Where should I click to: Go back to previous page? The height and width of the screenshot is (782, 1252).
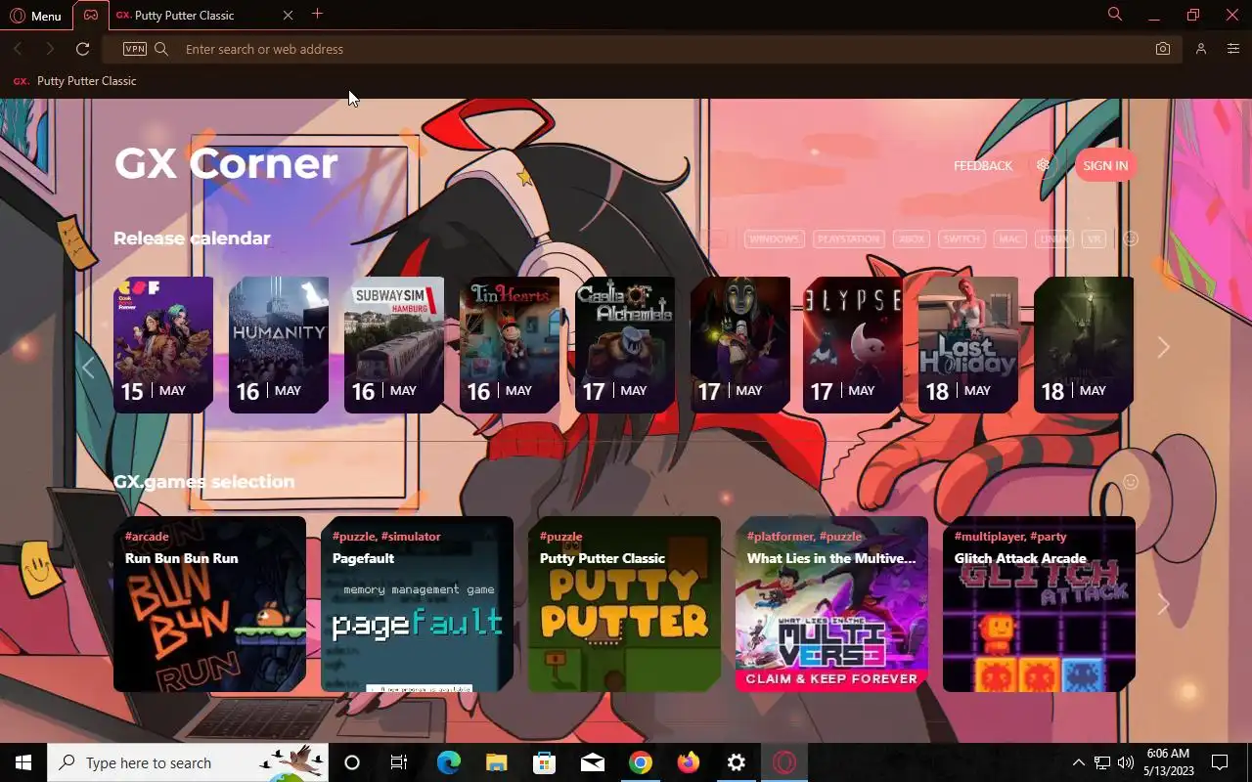tap(18, 49)
